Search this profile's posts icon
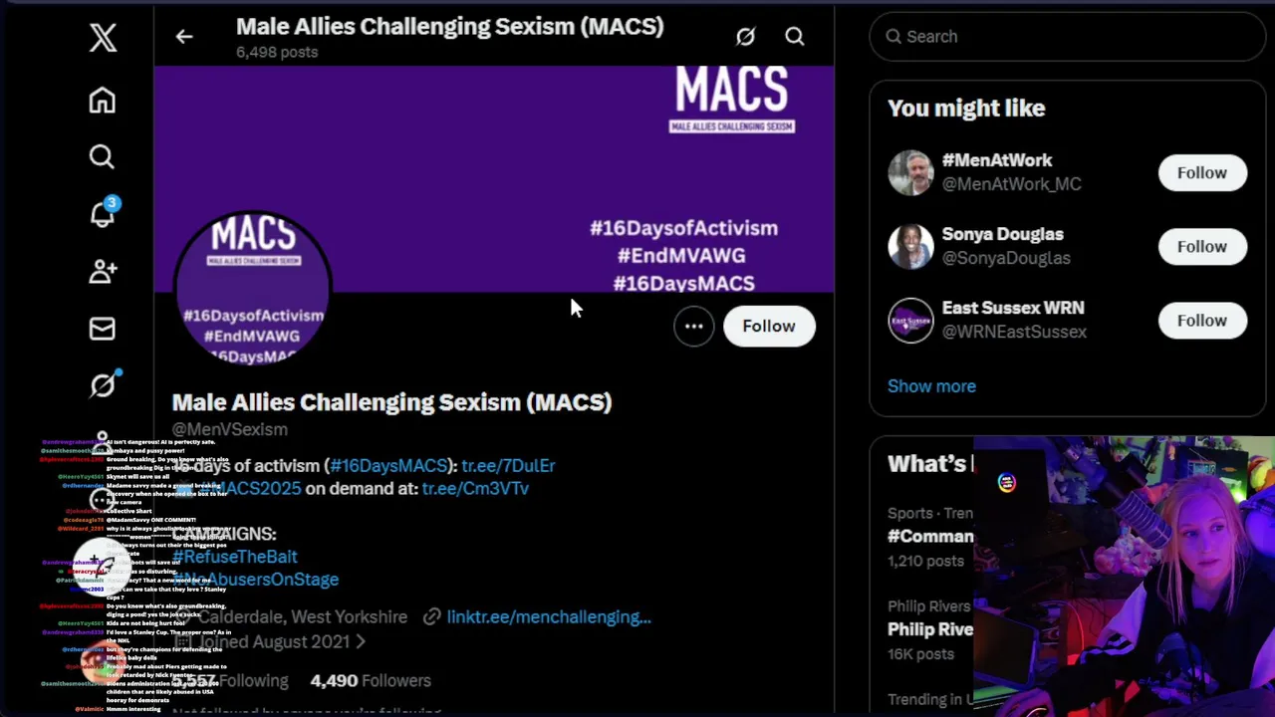 pos(794,37)
